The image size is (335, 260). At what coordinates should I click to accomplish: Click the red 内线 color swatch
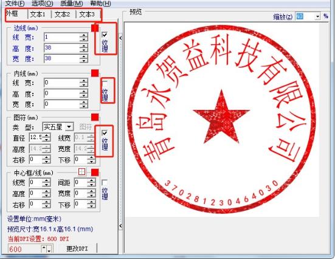[x=95, y=74]
